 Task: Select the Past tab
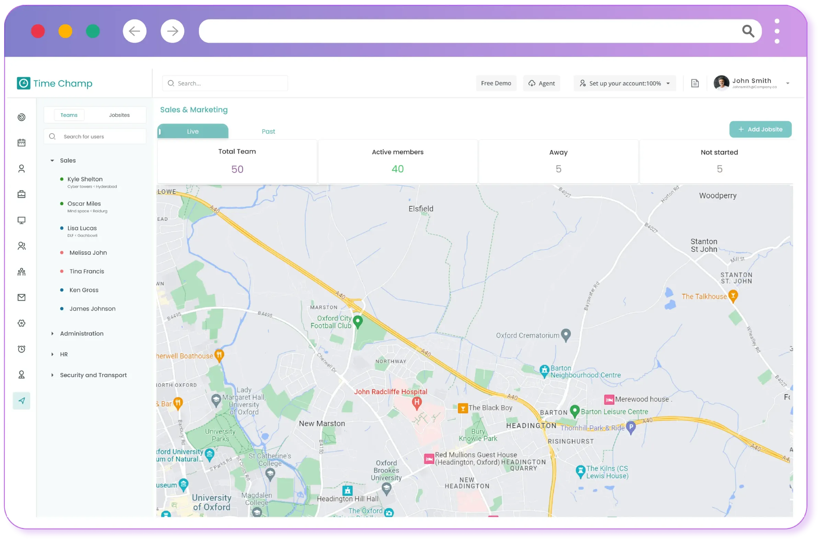[x=268, y=131]
